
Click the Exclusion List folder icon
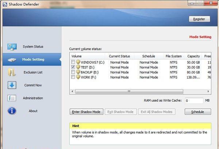(x=12, y=72)
